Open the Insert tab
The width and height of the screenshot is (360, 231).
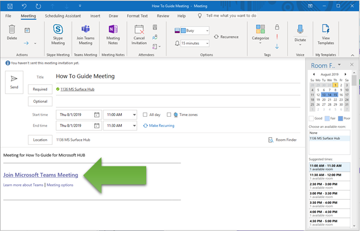[x=95, y=16]
